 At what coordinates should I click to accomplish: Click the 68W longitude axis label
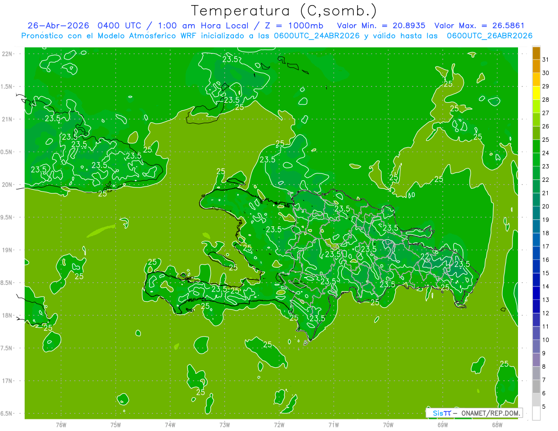[497, 424]
